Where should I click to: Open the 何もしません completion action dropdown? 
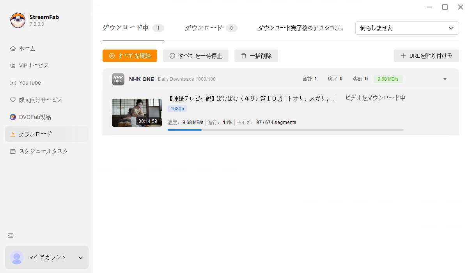pos(407,28)
